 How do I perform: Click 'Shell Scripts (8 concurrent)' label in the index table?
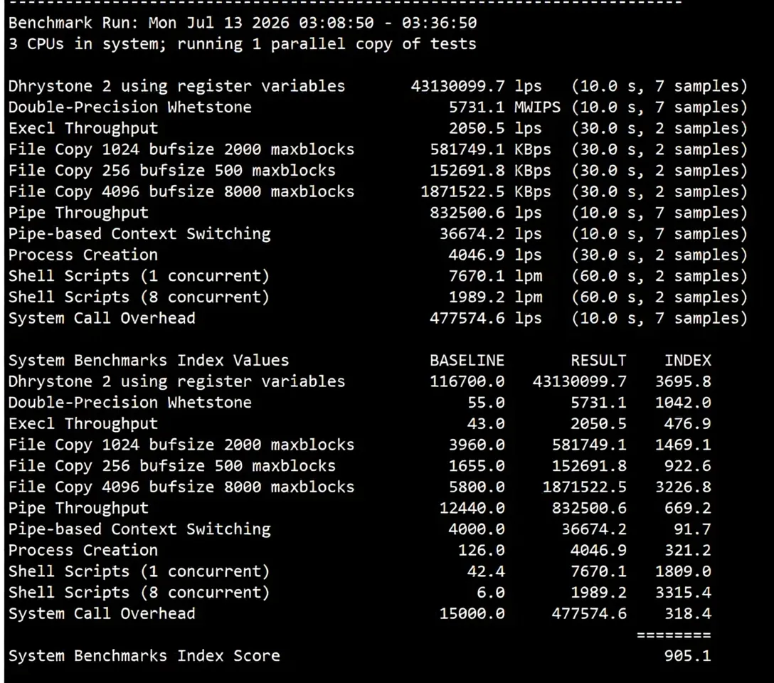(x=139, y=592)
